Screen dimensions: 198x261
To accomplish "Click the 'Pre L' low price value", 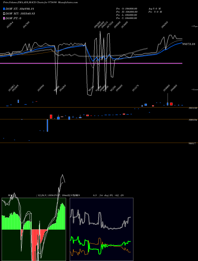I will coord(127,15).
